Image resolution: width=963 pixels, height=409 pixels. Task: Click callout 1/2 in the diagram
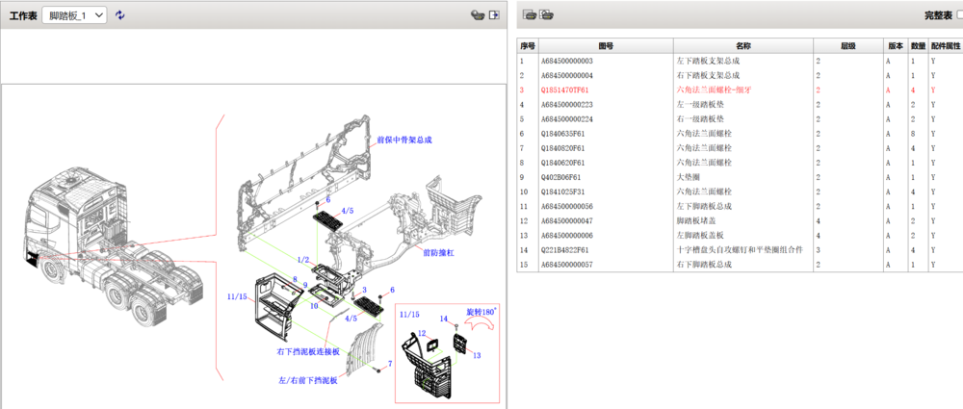[x=305, y=261]
